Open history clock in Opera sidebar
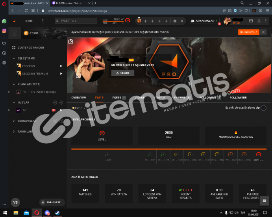The width and height of the screenshot is (272, 217). (x=4, y=53)
